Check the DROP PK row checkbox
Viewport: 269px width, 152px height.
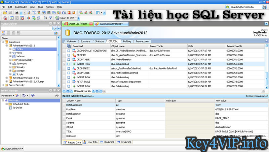[x=69, y=55]
